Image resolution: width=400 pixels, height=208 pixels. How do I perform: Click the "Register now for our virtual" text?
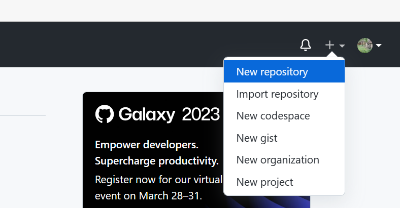(158, 179)
